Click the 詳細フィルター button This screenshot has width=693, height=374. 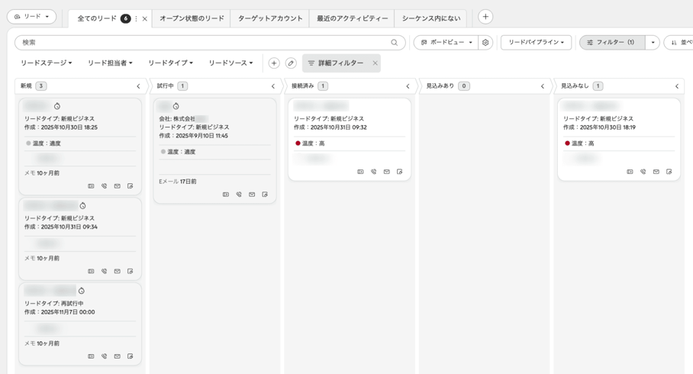click(x=336, y=63)
